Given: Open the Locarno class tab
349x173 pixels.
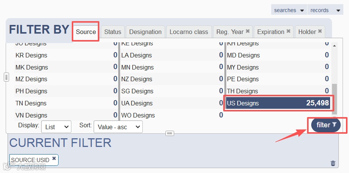Looking at the screenshot, I should 189,32.
